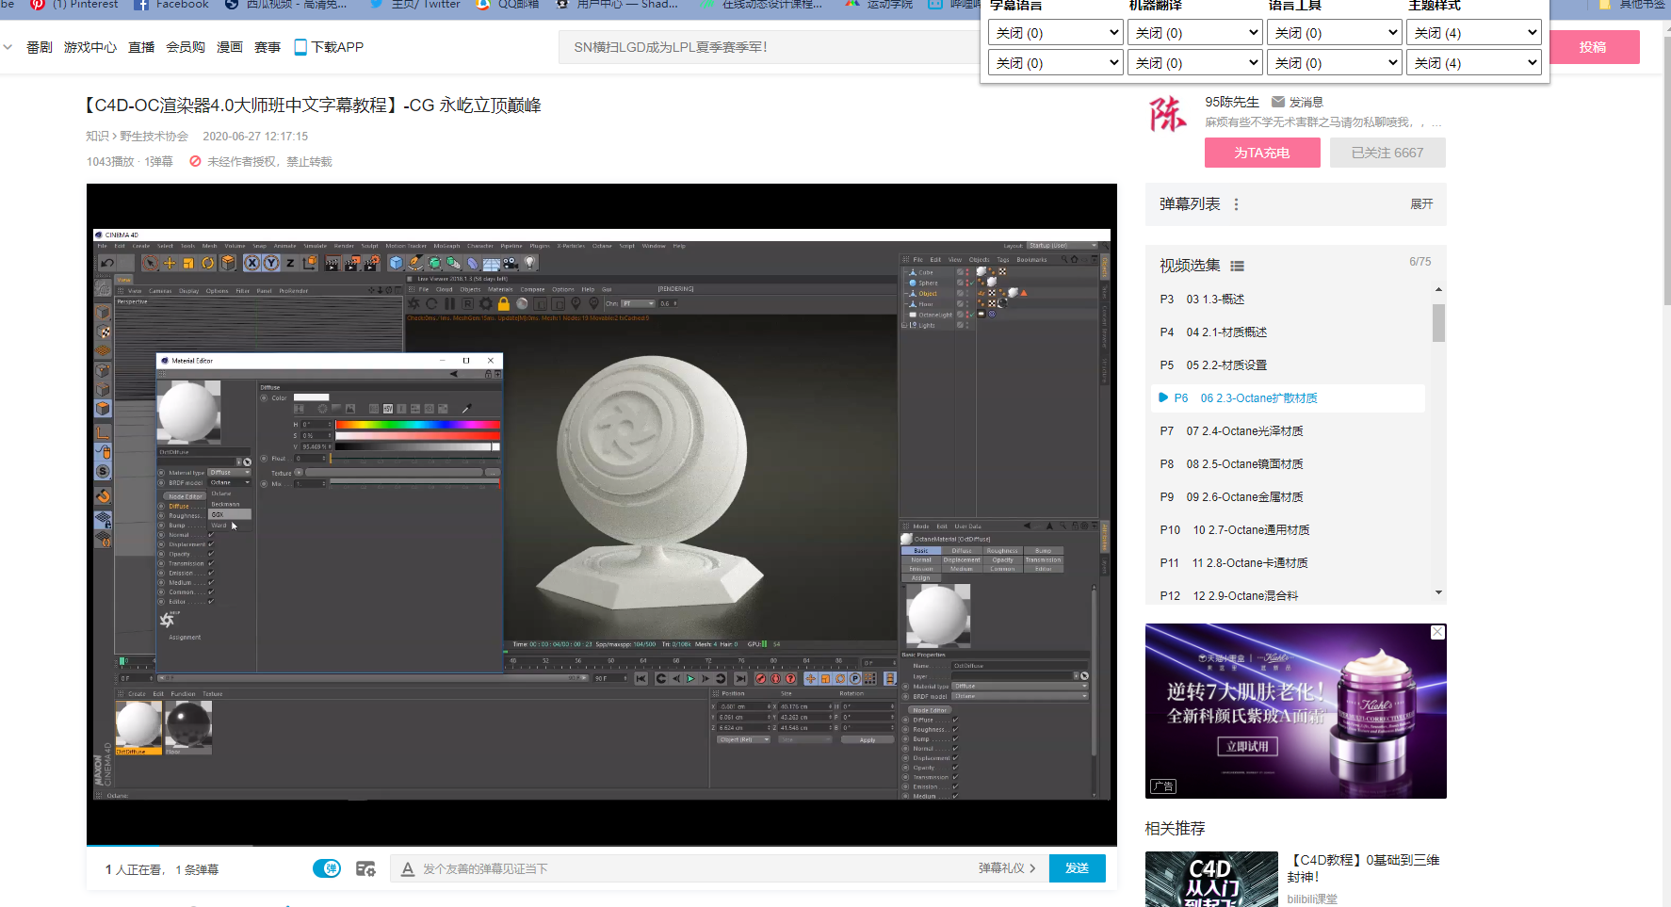
Task: Click the 已关注 6667 button
Action: (x=1387, y=153)
